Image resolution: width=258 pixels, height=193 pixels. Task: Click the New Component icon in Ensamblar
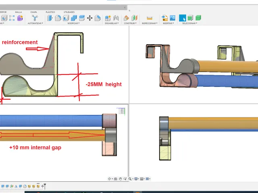coord(108,18)
